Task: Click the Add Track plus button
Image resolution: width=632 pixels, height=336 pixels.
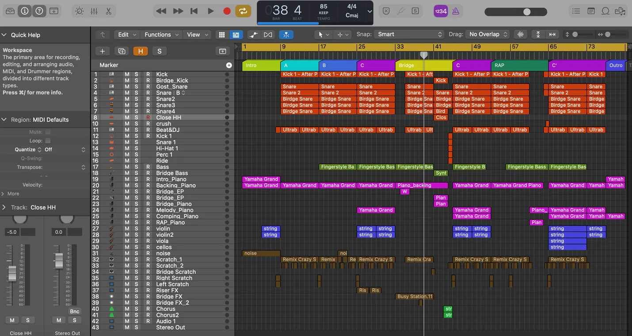Action: [x=102, y=51]
